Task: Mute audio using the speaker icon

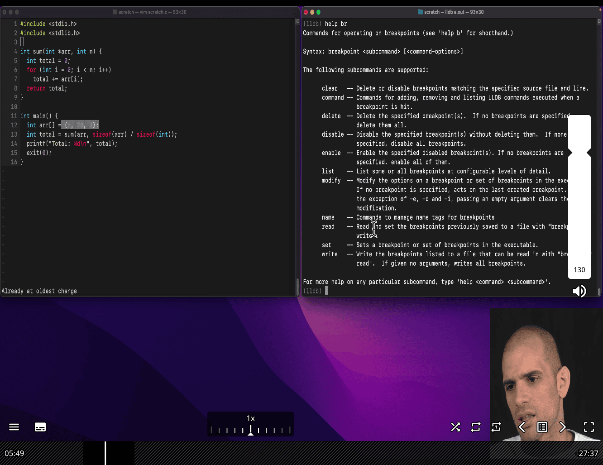Action: coord(579,291)
